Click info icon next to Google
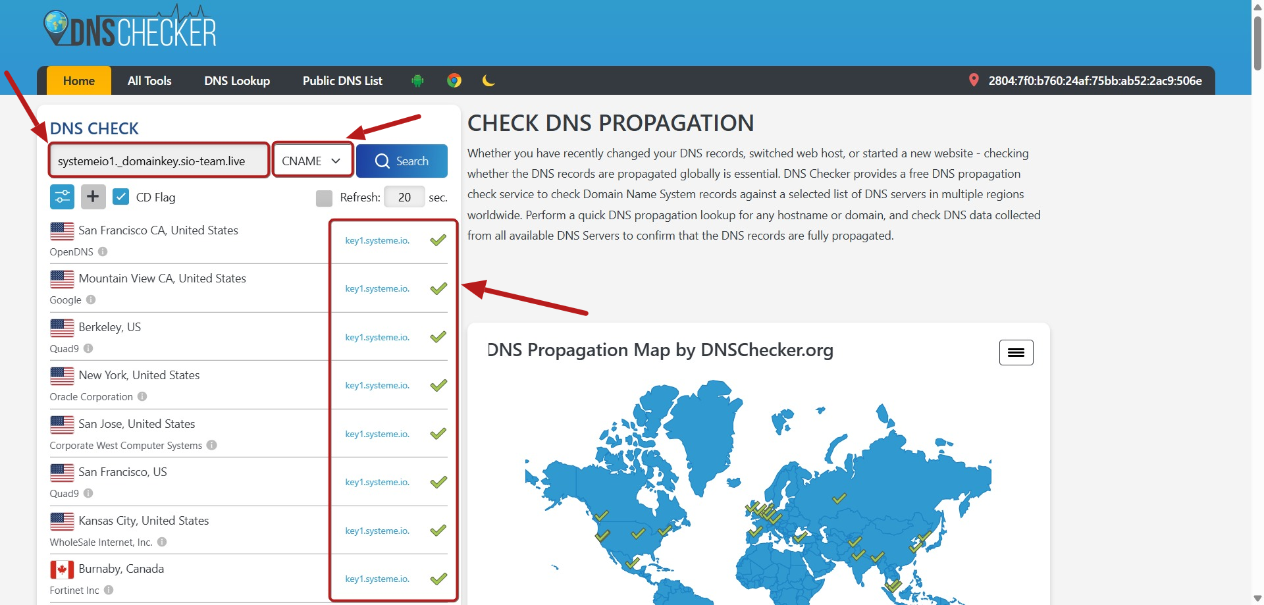This screenshot has height=605, width=1264. pyautogui.click(x=91, y=300)
